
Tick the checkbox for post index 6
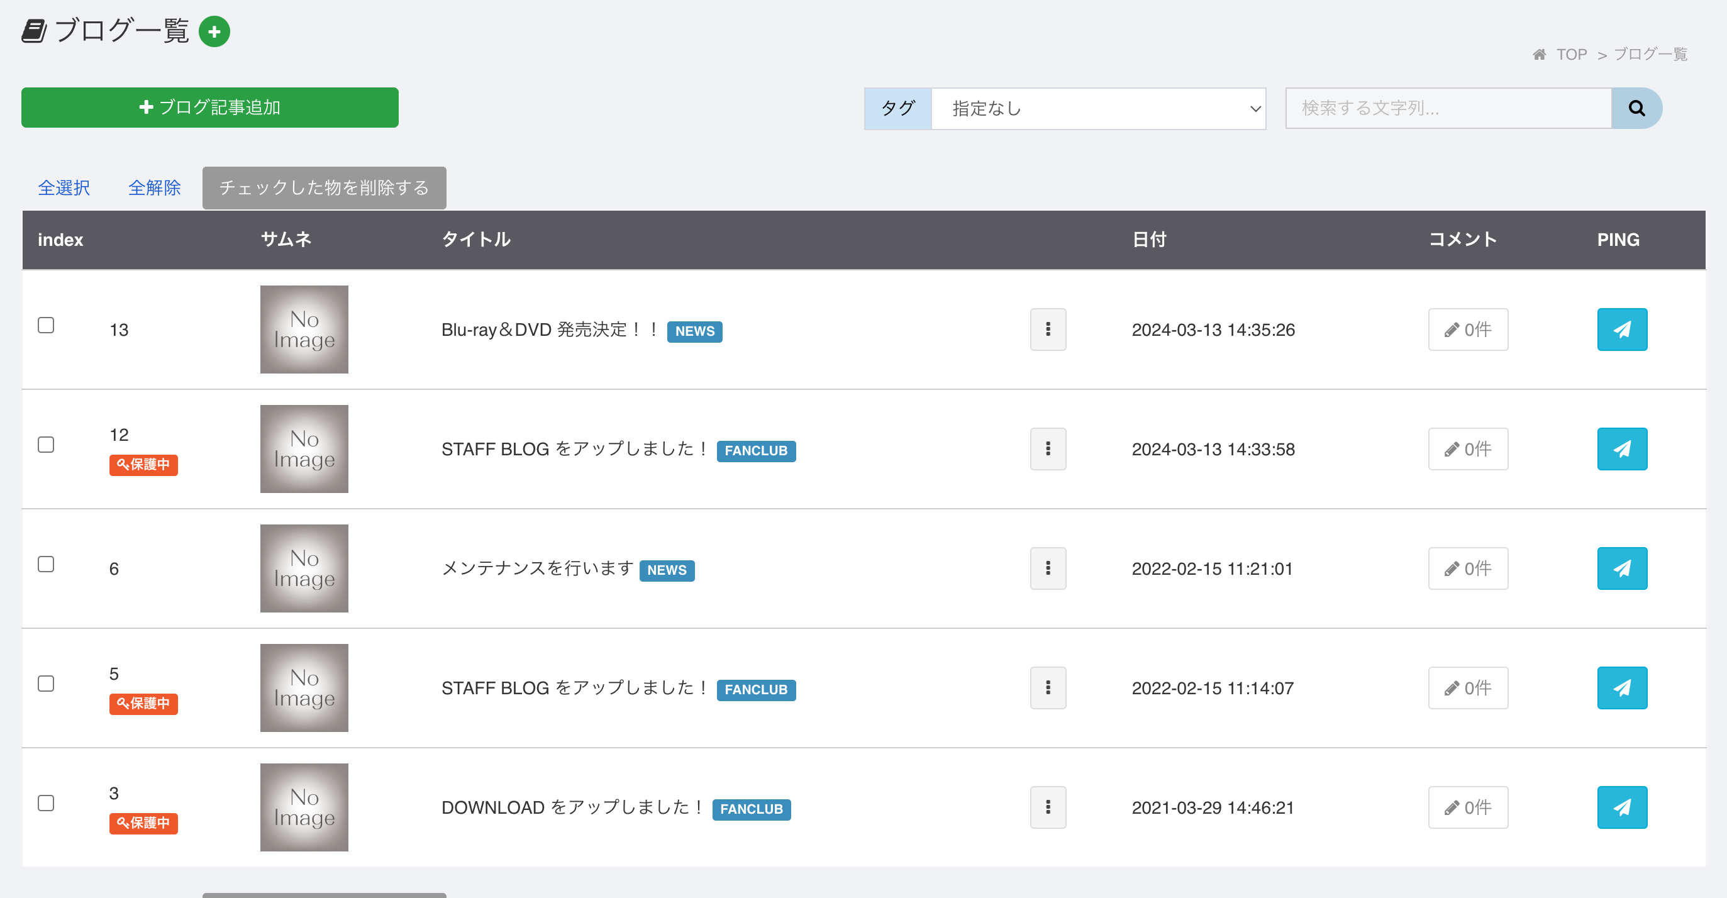(45, 564)
